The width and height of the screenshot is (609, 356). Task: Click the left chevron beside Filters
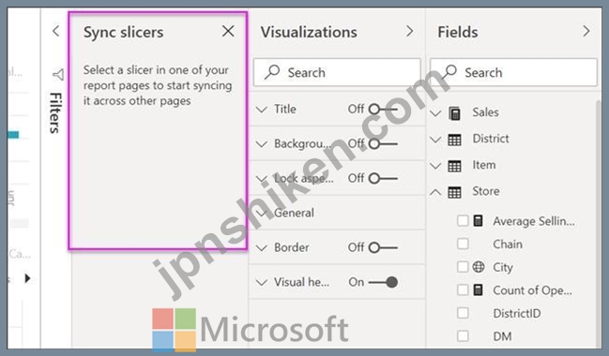[x=56, y=31]
